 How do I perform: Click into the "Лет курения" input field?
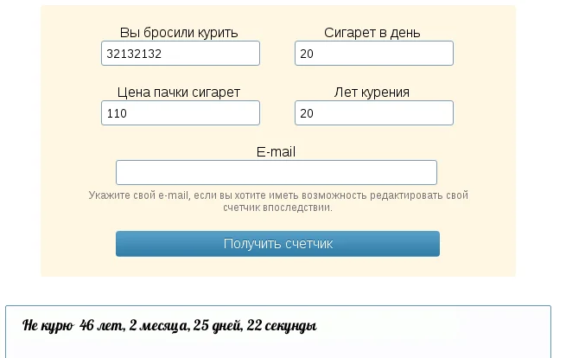pos(373,113)
